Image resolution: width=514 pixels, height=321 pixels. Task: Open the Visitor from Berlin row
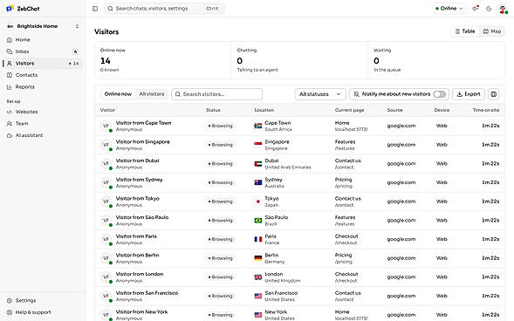[x=299, y=258]
